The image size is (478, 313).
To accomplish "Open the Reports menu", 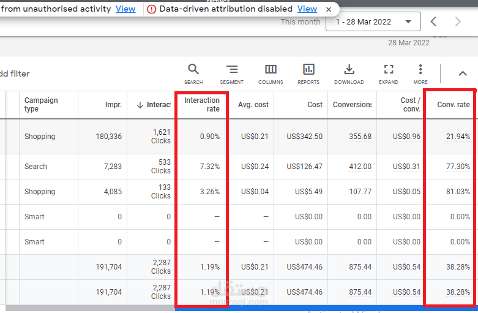I will pos(308,74).
